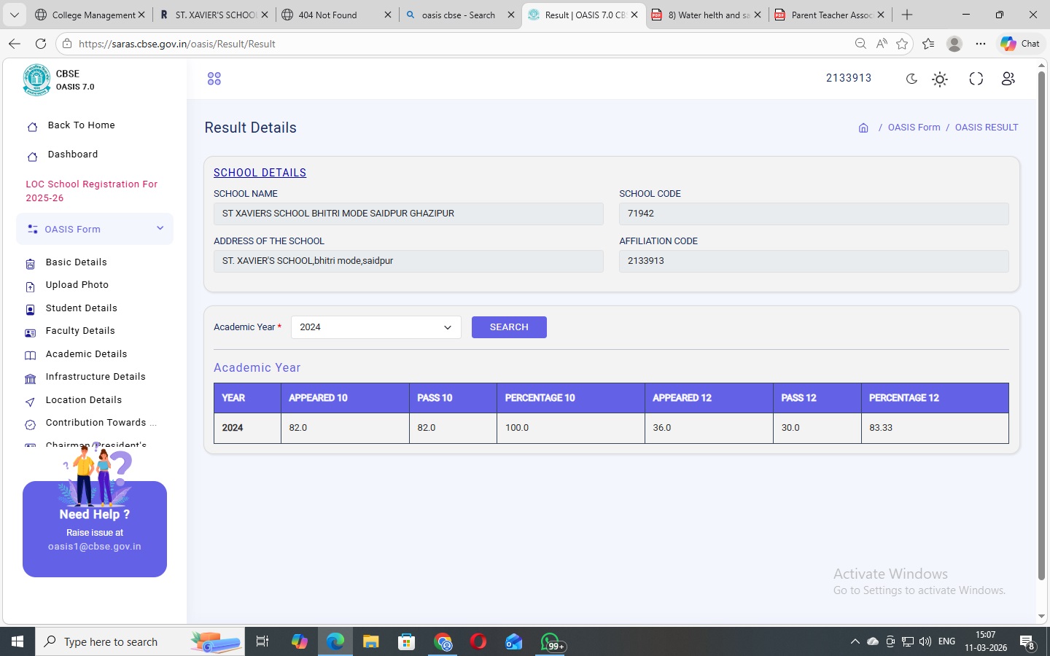Open Upload Photo from sidebar

(x=77, y=285)
